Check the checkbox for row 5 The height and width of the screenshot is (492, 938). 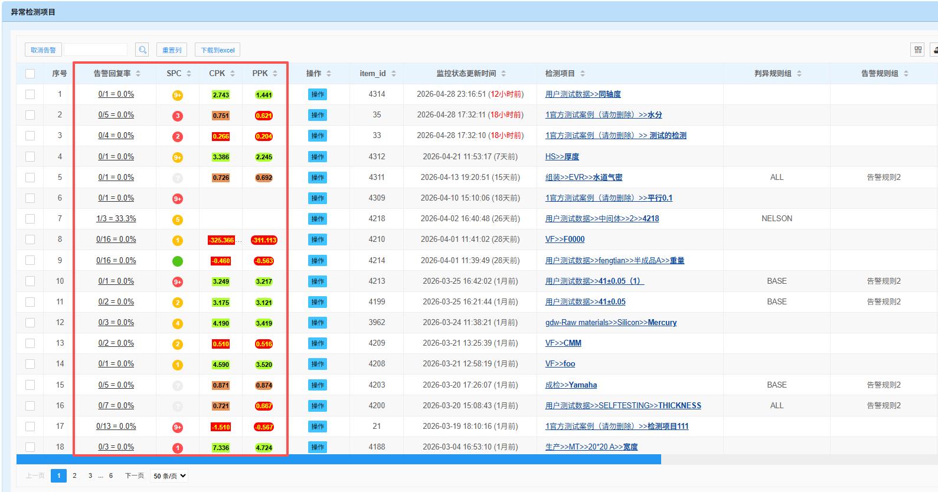click(30, 178)
